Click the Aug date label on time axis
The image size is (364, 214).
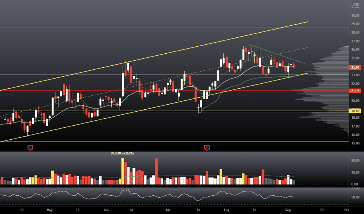[227, 210]
